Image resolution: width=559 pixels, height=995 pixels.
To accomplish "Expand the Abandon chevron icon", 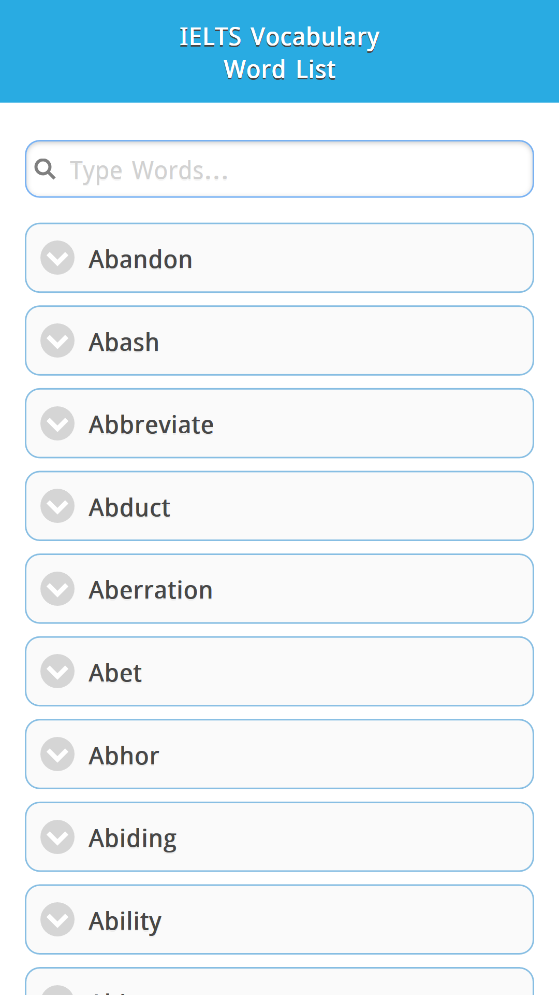I will click(57, 258).
